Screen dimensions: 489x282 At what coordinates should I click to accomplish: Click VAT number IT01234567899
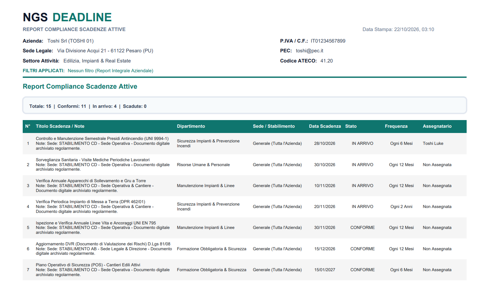click(x=328, y=41)
